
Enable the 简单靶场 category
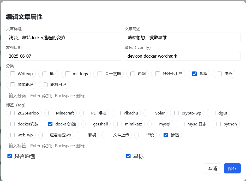13,85
